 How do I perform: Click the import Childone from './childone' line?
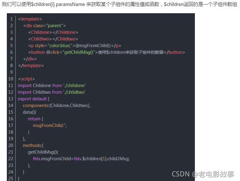click(x=52, y=85)
